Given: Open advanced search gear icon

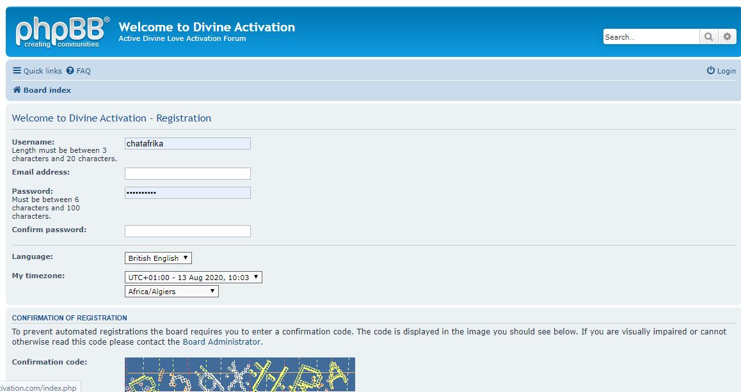Looking at the screenshot, I should coord(727,37).
